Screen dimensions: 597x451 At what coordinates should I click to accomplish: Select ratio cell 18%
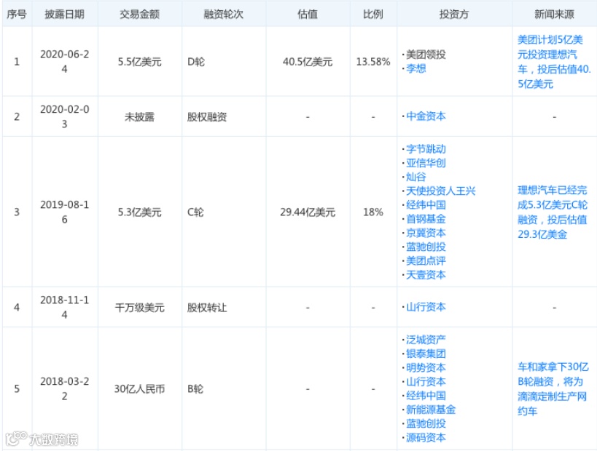click(372, 212)
